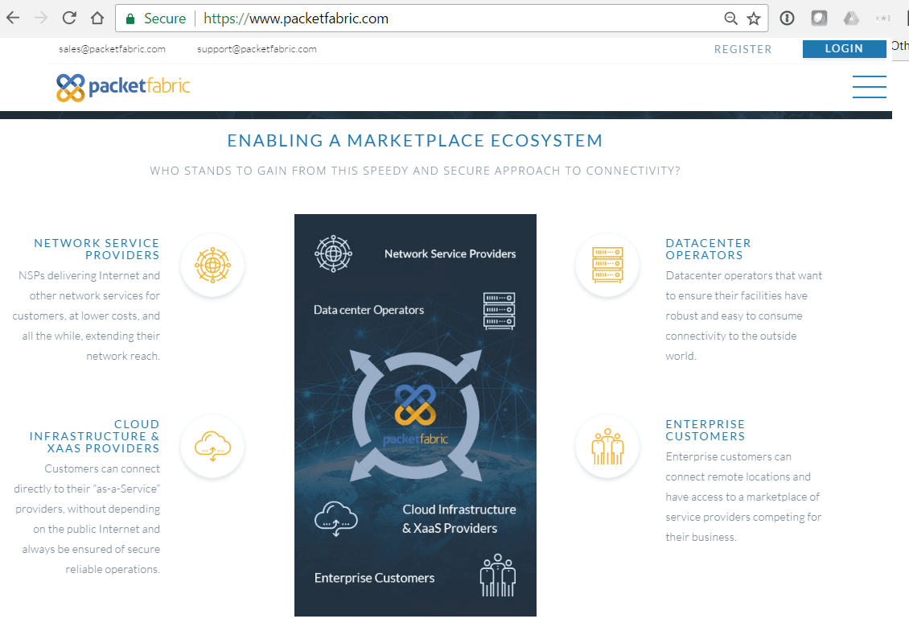Select the Cloud Infrastructure cloud icon
909x627 pixels.
212,446
